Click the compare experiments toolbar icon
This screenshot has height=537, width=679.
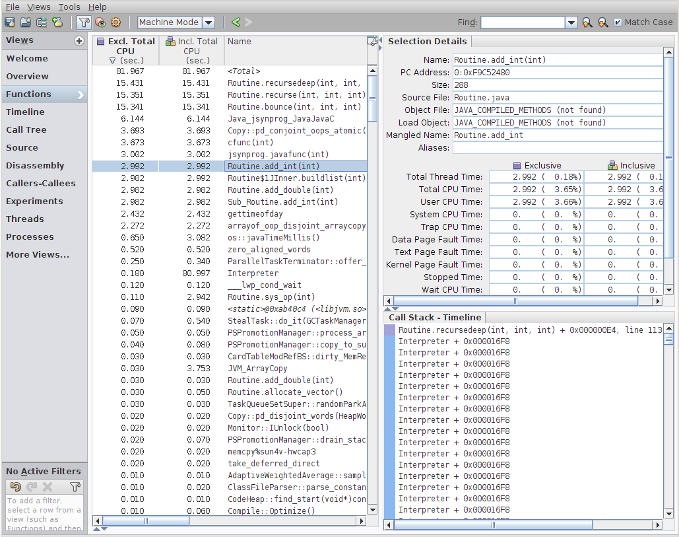[42, 22]
